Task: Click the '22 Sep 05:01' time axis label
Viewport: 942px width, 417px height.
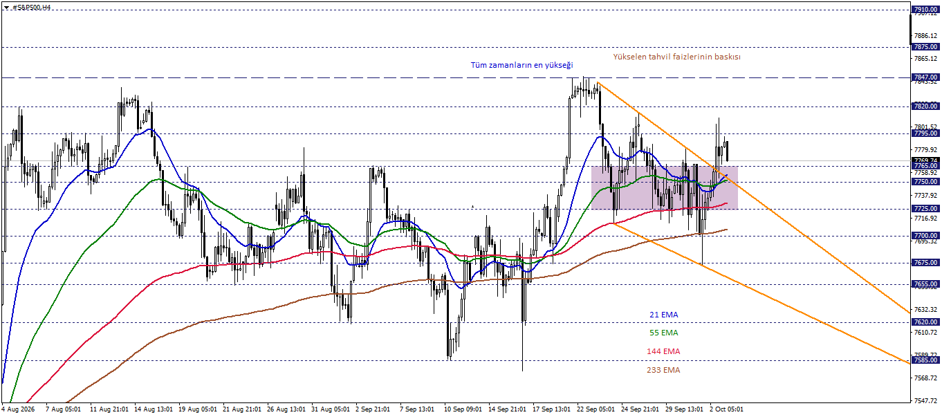Action: (x=596, y=409)
